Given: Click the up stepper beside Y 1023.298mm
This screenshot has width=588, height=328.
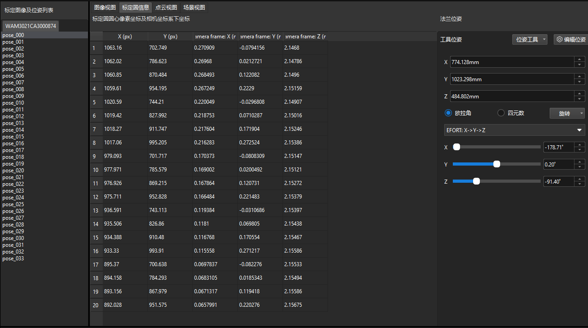Looking at the screenshot, I should pos(579,77).
